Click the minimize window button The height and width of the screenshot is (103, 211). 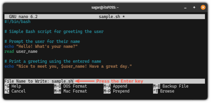[185, 8]
